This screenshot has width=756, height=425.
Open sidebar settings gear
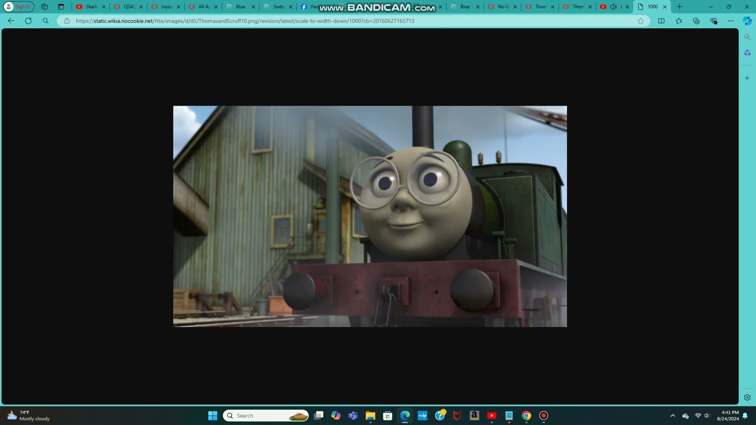(x=747, y=397)
